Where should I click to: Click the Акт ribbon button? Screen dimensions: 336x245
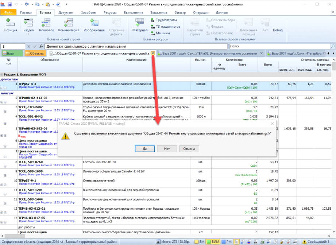(x=265, y=25)
